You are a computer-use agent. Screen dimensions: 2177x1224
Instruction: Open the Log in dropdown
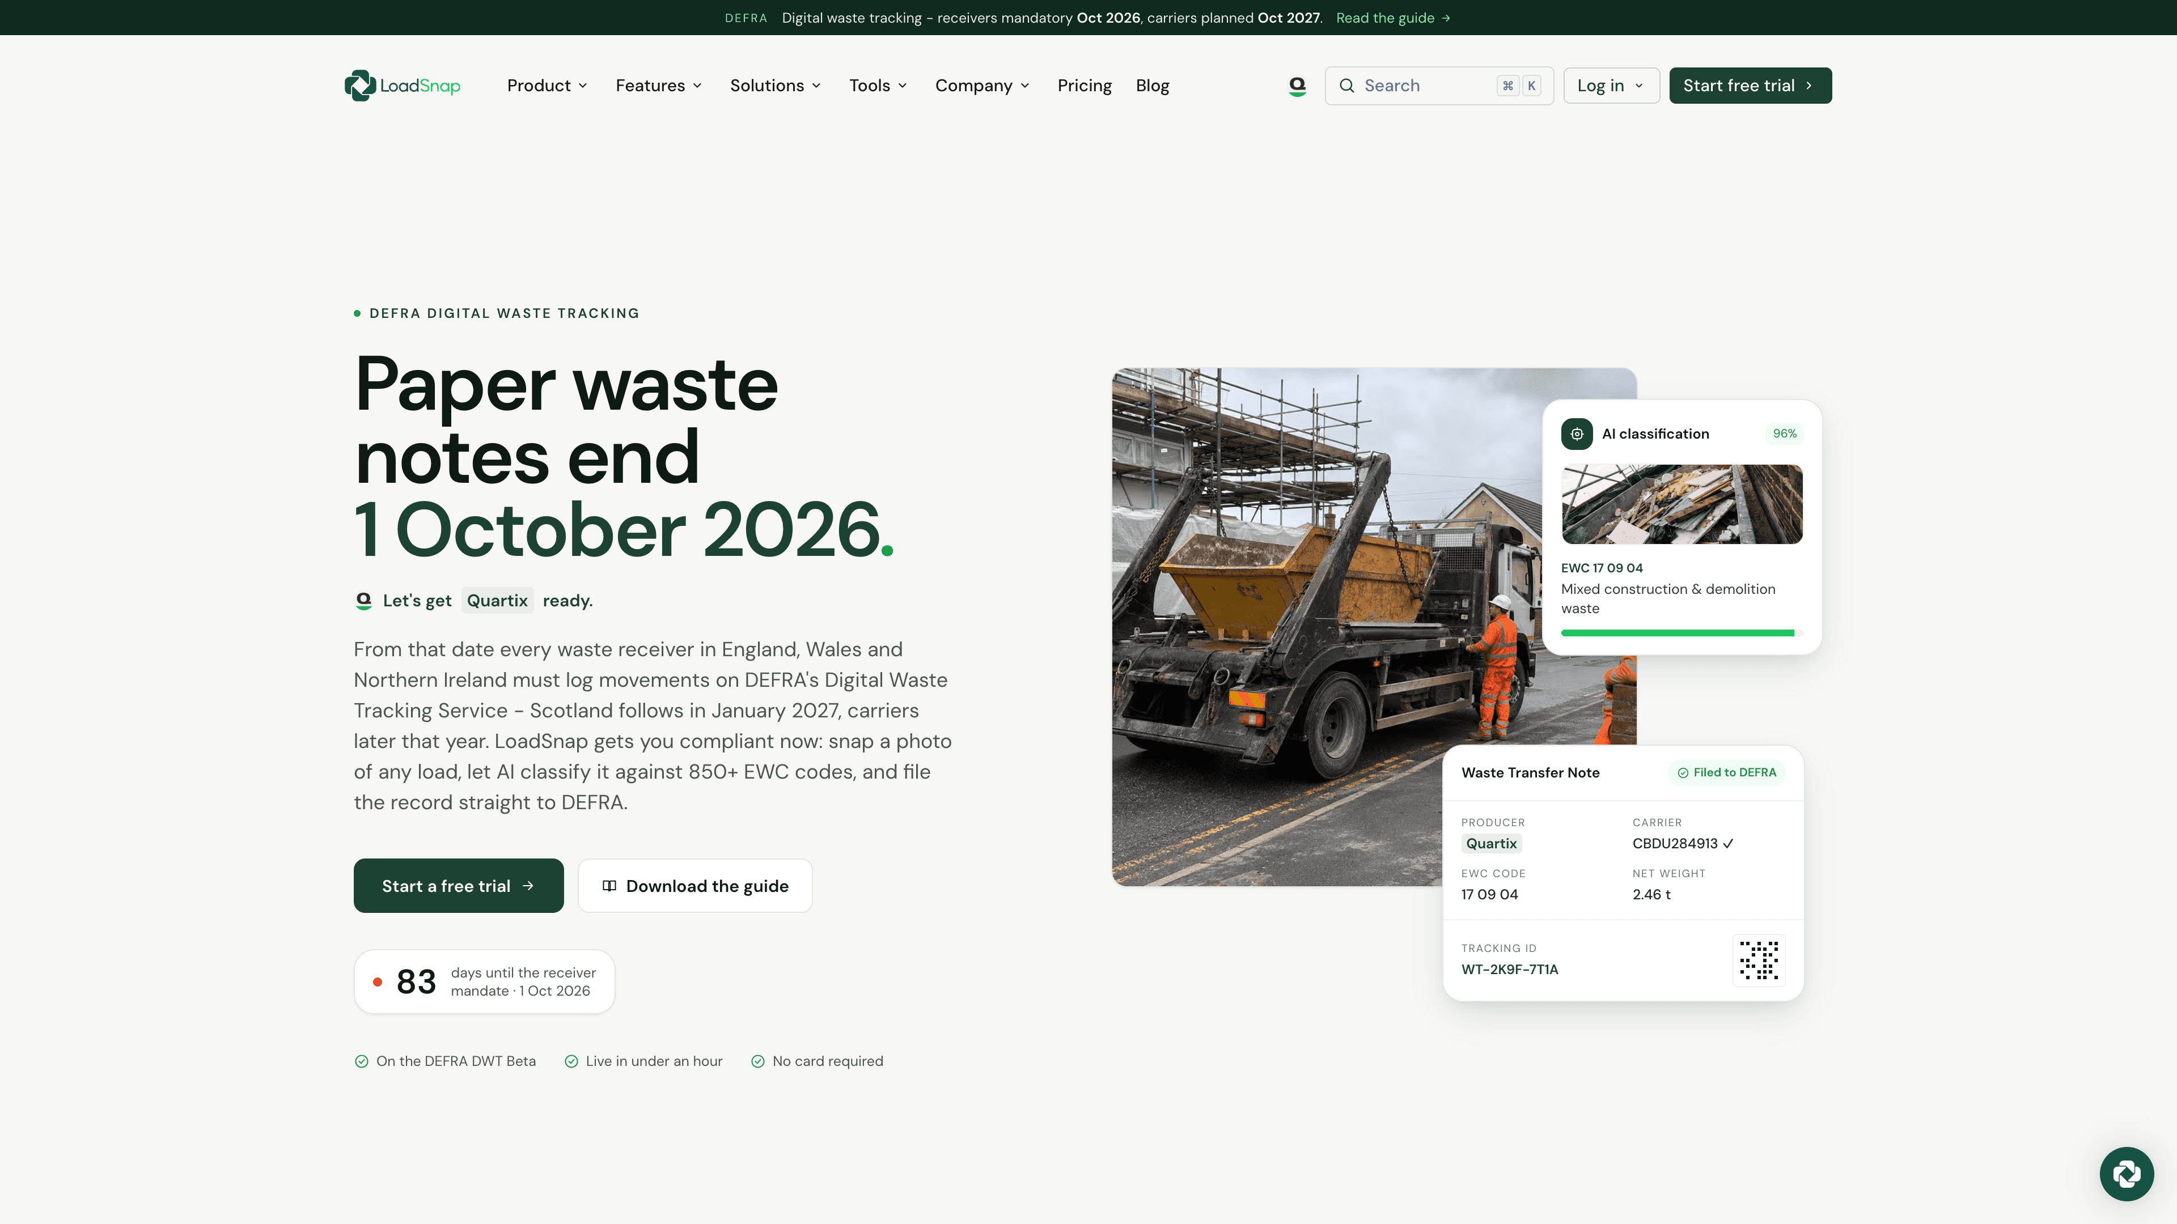pos(1611,86)
